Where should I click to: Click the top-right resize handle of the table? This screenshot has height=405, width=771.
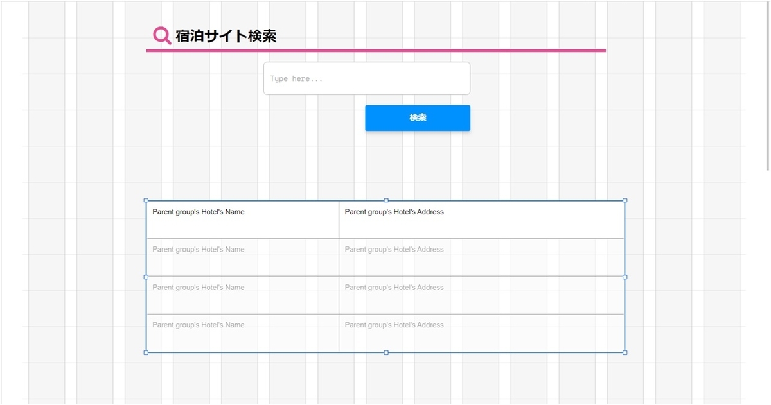(625, 200)
